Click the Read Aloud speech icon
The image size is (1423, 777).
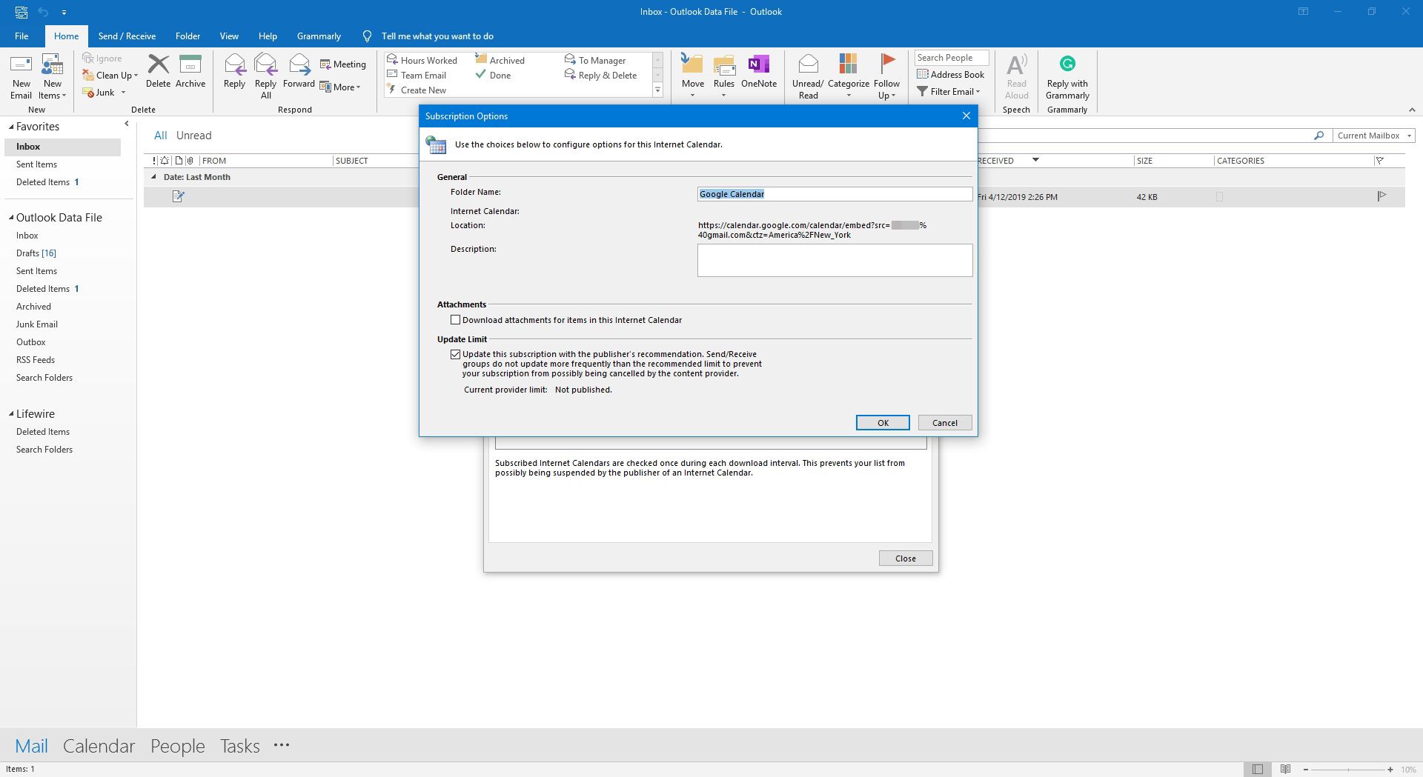1017,64
